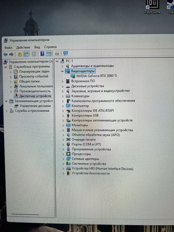Click the Очереди печати printer icon
The width and height of the screenshot is (174, 232).
coord(68,140)
